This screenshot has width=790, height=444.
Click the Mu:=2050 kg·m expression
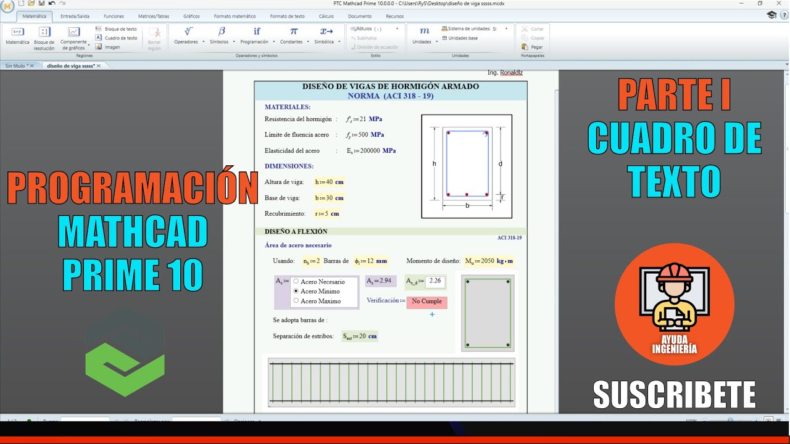tap(489, 261)
